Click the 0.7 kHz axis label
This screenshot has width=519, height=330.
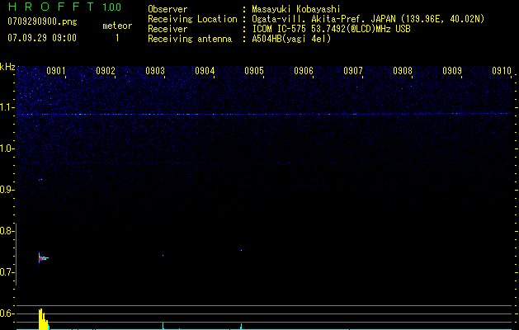pos(7,272)
